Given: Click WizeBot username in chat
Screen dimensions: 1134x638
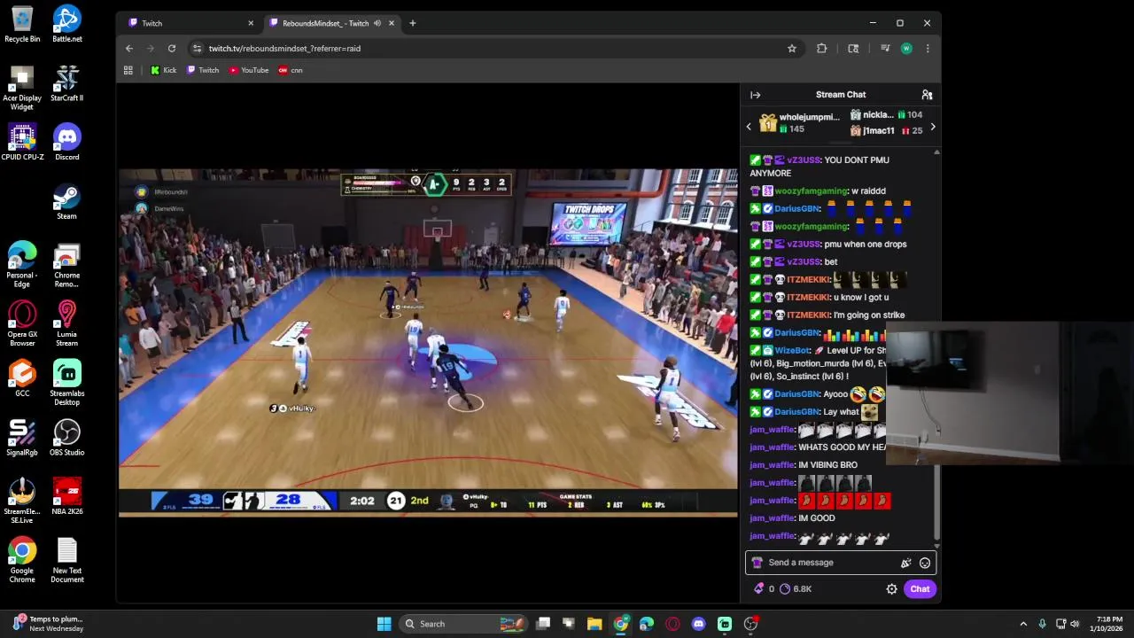Looking at the screenshot, I should 792,351.
